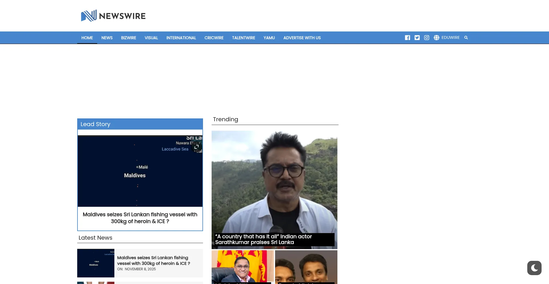Viewport: 549px width, 284px height.
Task: Open the INTERNATIONAL section
Action: pos(181,38)
